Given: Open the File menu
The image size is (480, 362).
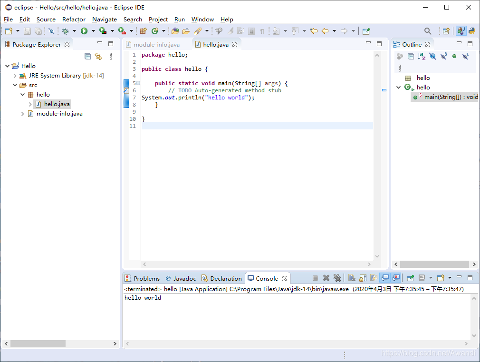Looking at the screenshot, I should coord(8,20).
